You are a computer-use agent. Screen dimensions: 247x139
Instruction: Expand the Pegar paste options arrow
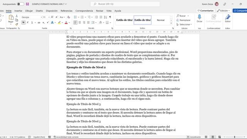click(x=11, y=24)
